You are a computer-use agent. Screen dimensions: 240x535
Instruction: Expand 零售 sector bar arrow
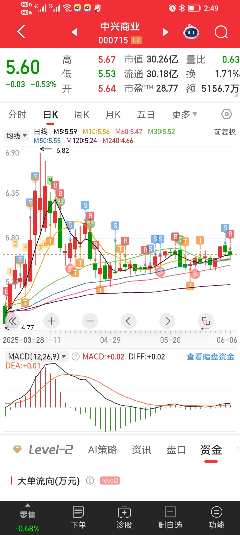[x=28, y=505]
